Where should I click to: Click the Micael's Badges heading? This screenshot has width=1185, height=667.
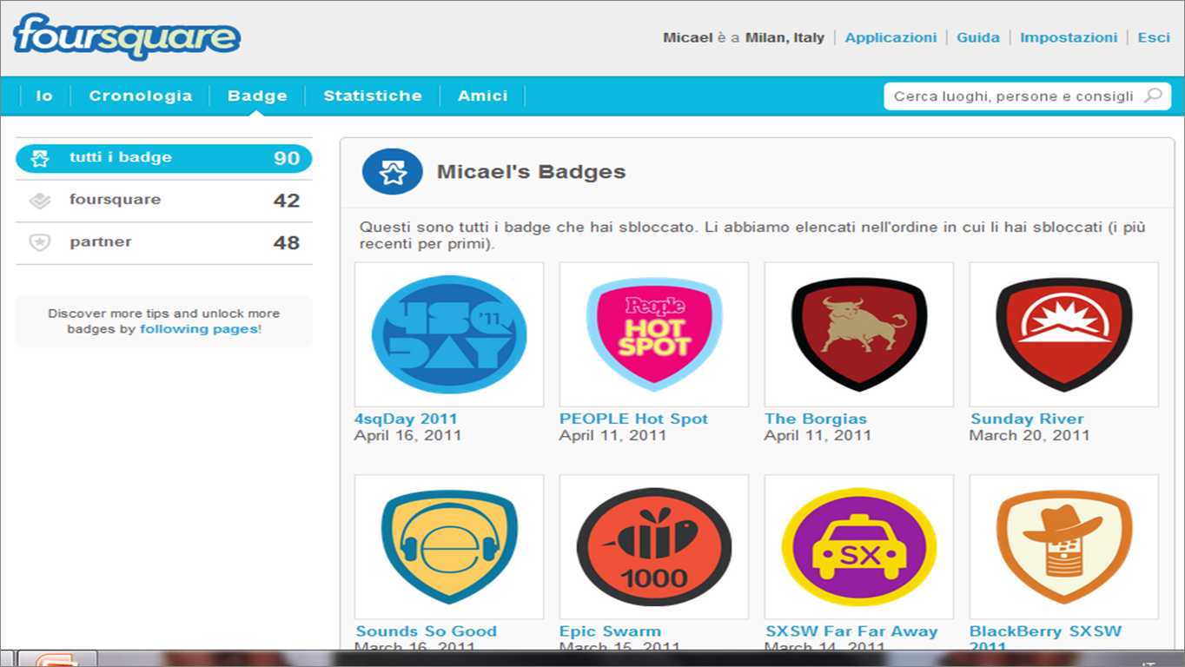[531, 171]
